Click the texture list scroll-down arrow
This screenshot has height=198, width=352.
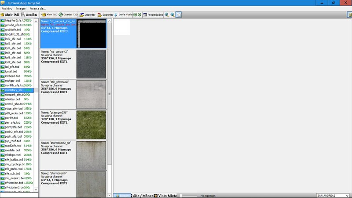[x=109, y=195]
